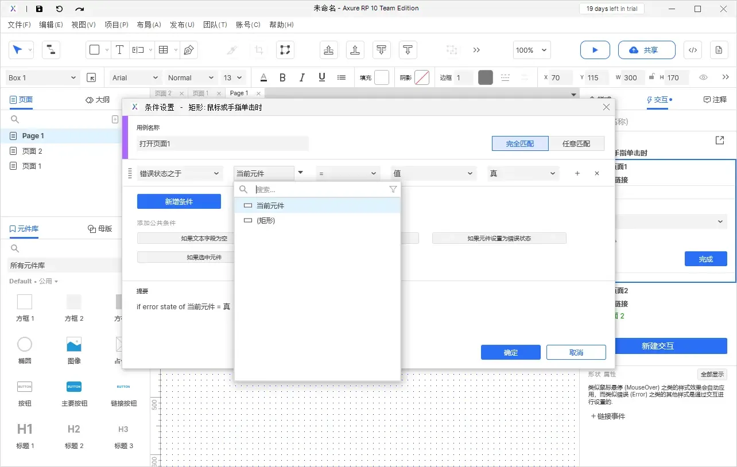Open the 团队(T) menu
Image resolution: width=737 pixels, height=467 pixels.
click(x=215, y=25)
